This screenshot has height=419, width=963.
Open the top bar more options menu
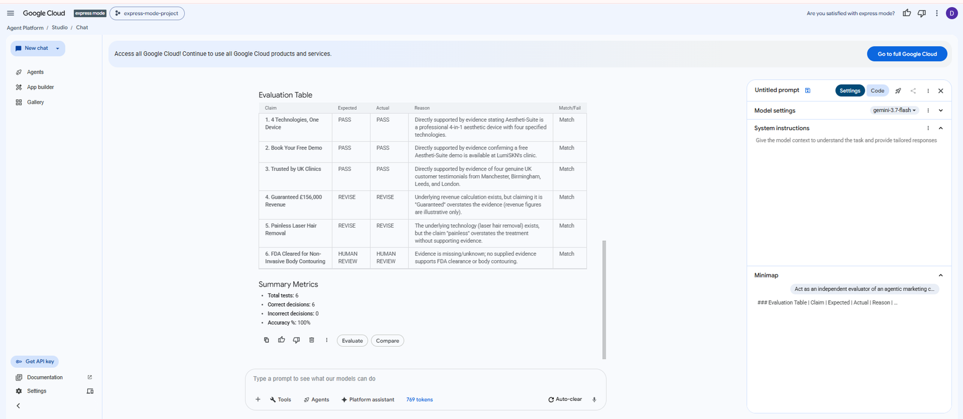pos(937,13)
